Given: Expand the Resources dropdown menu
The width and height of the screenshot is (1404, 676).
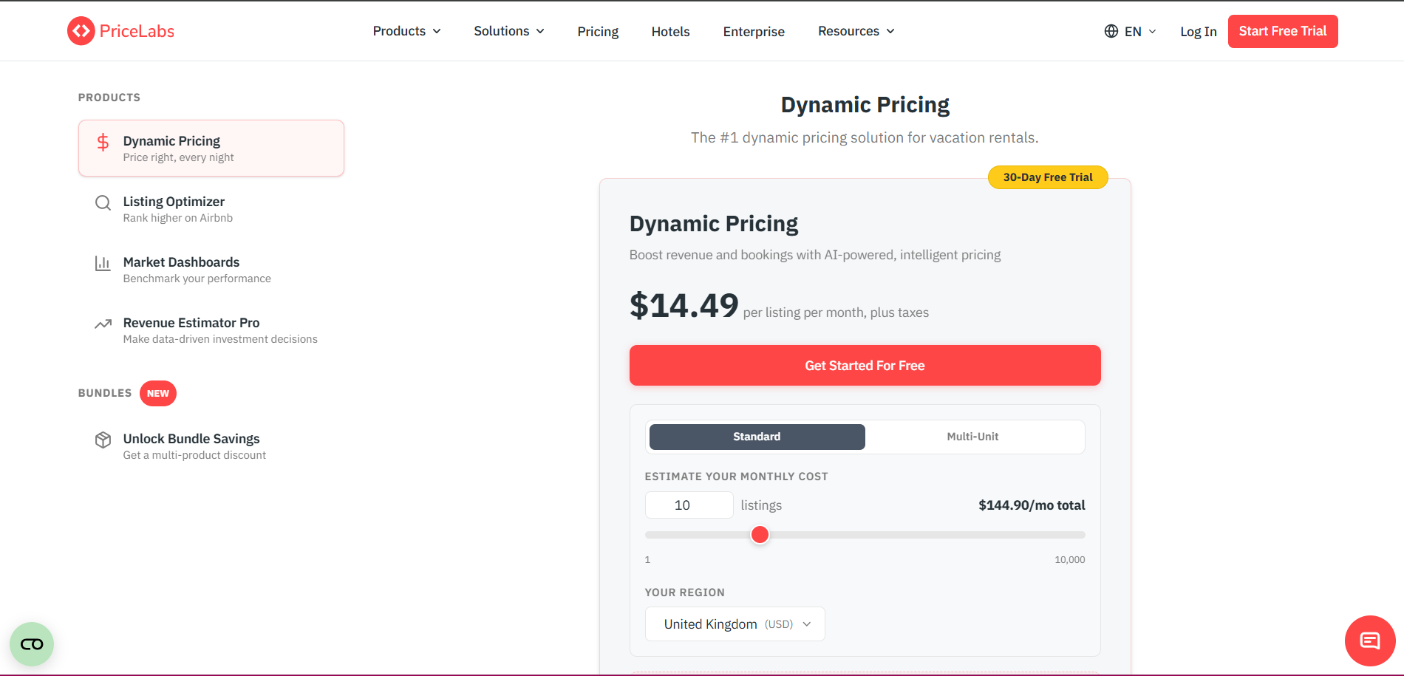Looking at the screenshot, I should point(856,31).
